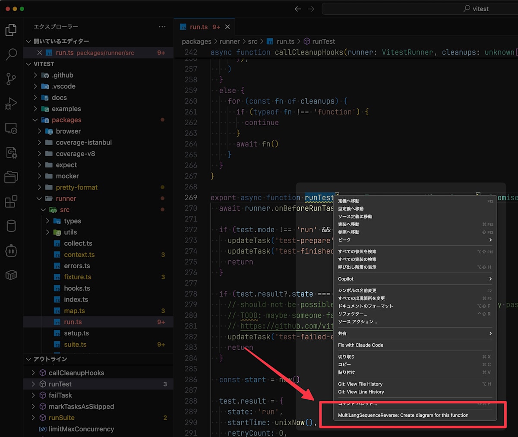Open the Copilot submenu

click(416, 279)
